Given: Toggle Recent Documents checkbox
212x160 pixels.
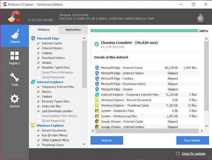Looking at the screenshot, I should pyautogui.click(x=38, y=130).
